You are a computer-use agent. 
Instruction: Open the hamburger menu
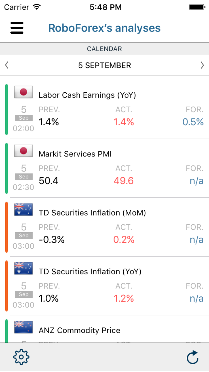click(x=17, y=28)
